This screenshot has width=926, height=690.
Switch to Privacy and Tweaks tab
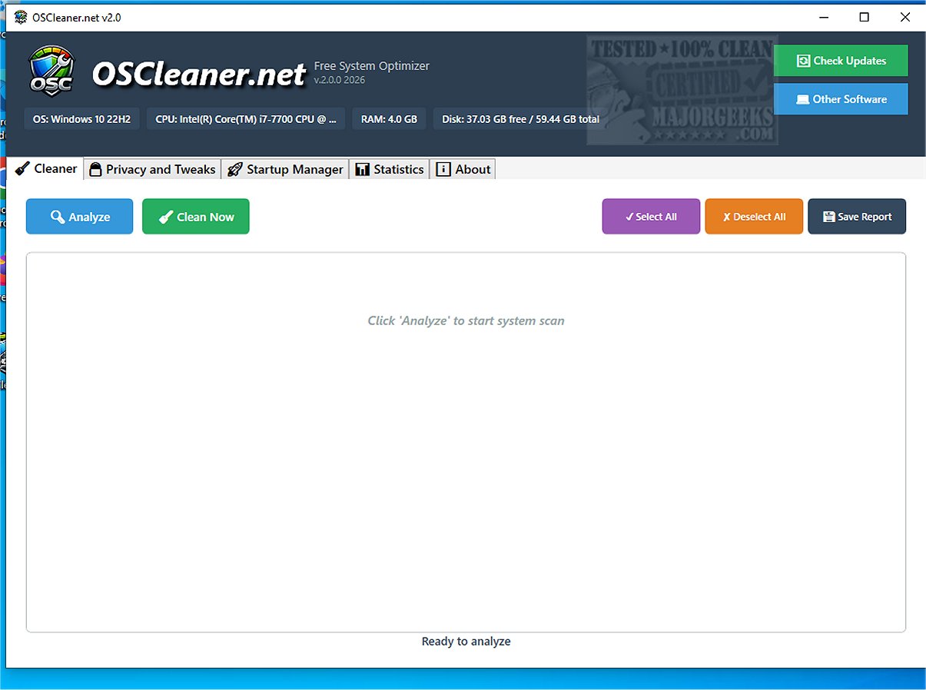(152, 169)
